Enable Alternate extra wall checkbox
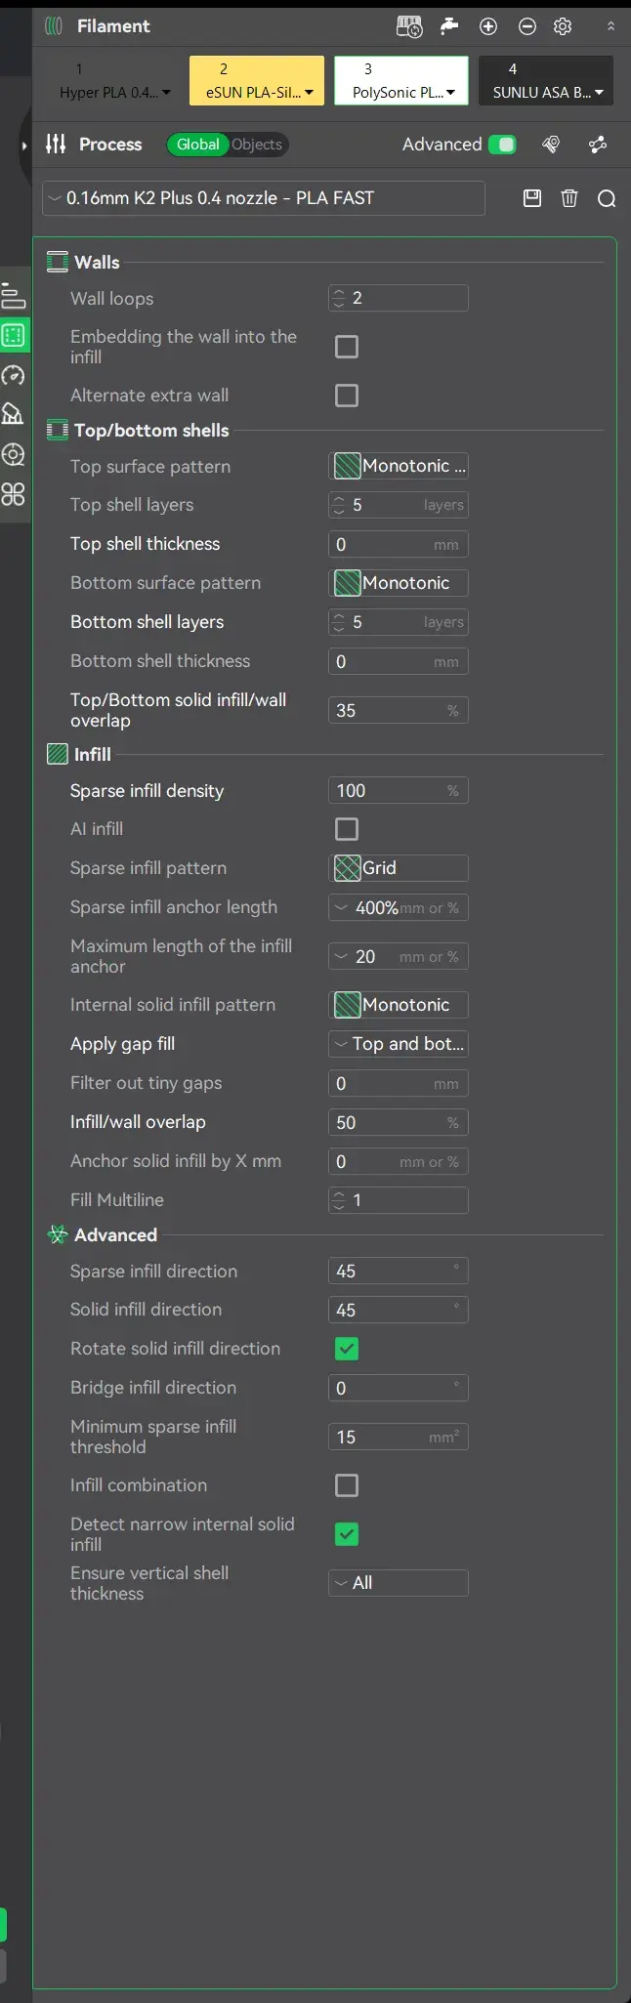This screenshot has width=631, height=2003. pos(347,396)
